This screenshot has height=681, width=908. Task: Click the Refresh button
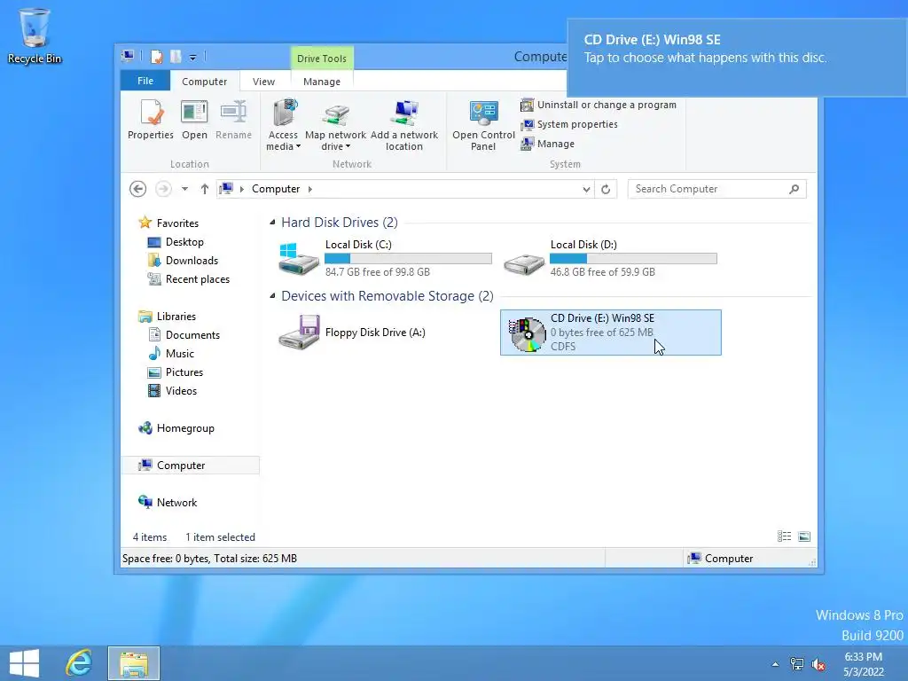(606, 190)
